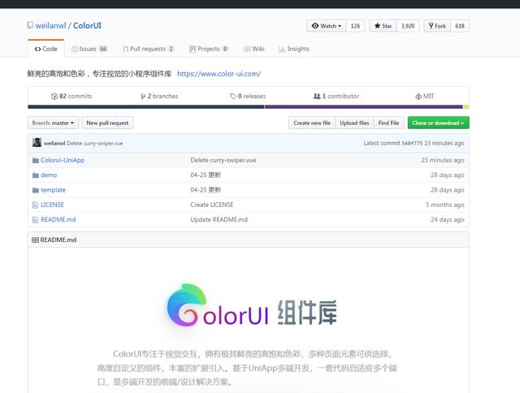Click the New pull request button
This screenshot has height=393, width=520.
107,123
